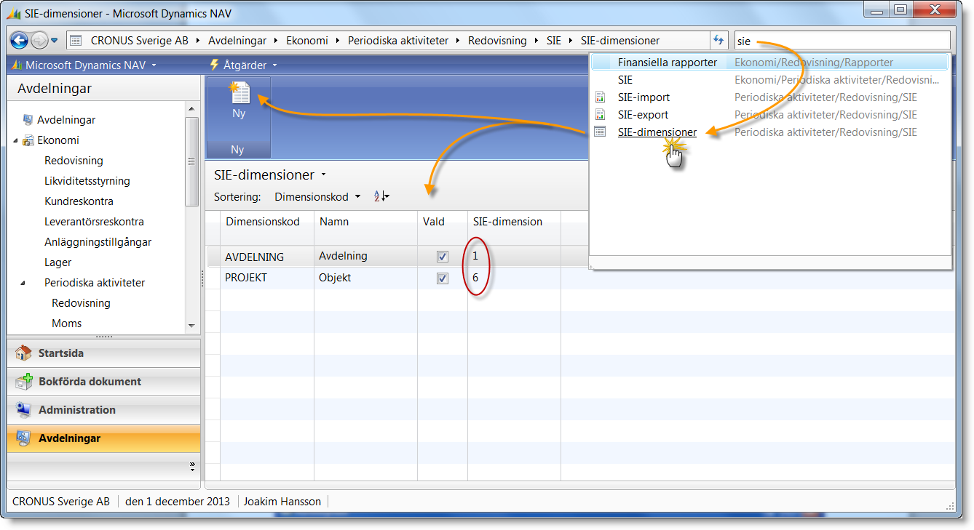
Task: Click date den 1 december 2013 in status bar
Action: [178, 501]
